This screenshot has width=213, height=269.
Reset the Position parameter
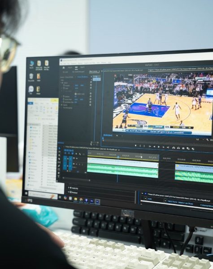click(91, 85)
